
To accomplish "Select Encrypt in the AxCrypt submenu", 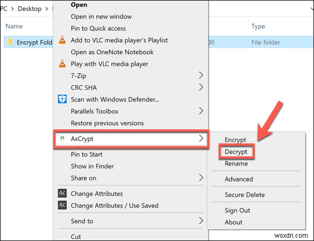I will 235,140.
